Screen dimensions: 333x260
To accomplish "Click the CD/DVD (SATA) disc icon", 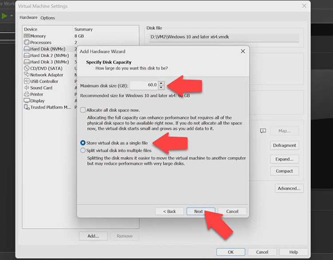I will [27, 68].
